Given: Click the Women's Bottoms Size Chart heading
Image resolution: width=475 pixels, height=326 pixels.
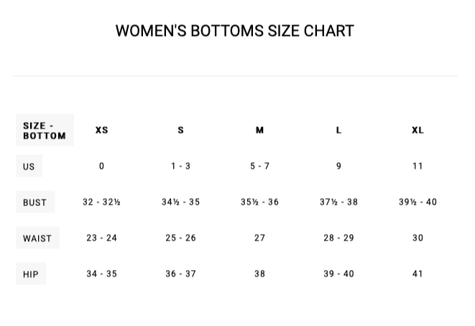Looking at the screenshot, I should (x=234, y=31).
